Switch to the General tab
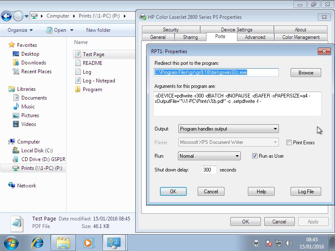Viewport: 335px width, 251px height. pyautogui.click(x=158, y=37)
